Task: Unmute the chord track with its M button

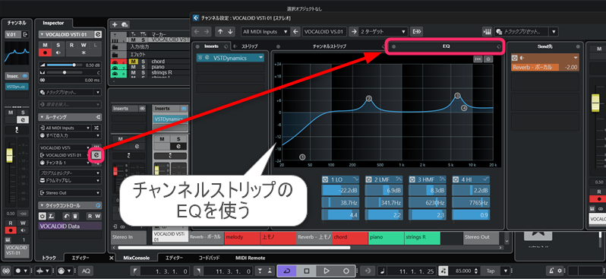Action: (134, 62)
